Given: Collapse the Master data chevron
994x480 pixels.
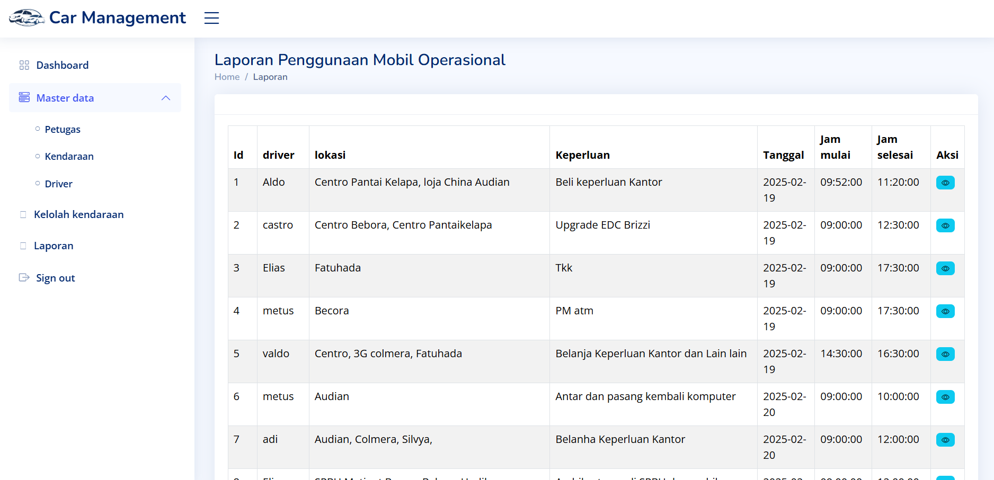Looking at the screenshot, I should 166,98.
